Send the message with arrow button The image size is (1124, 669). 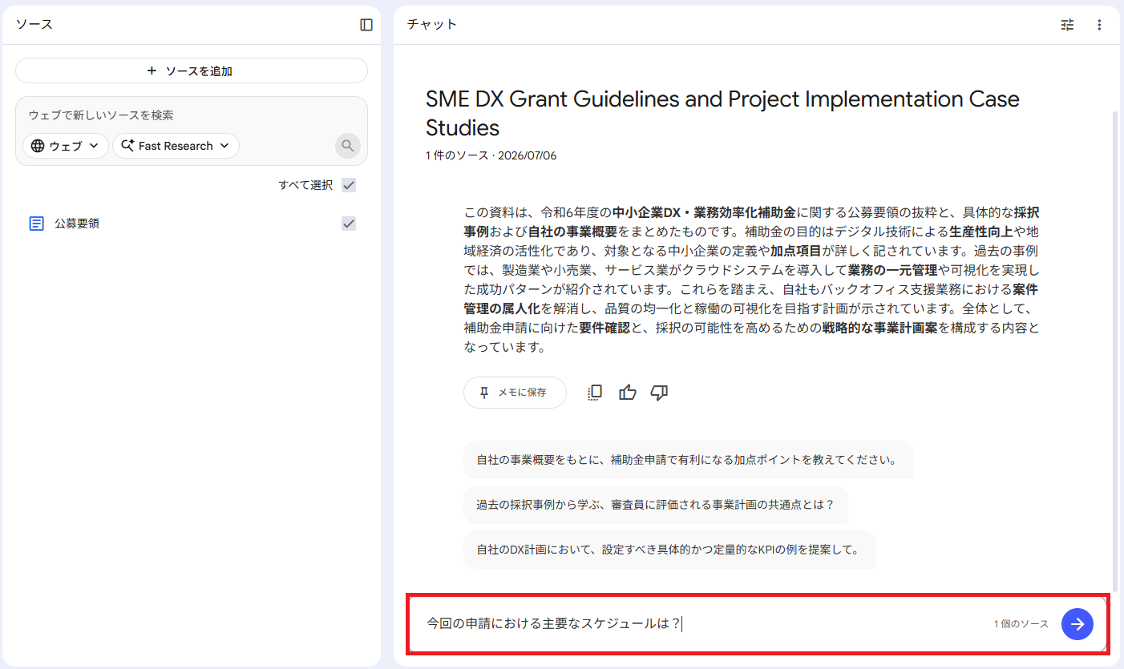(1077, 624)
